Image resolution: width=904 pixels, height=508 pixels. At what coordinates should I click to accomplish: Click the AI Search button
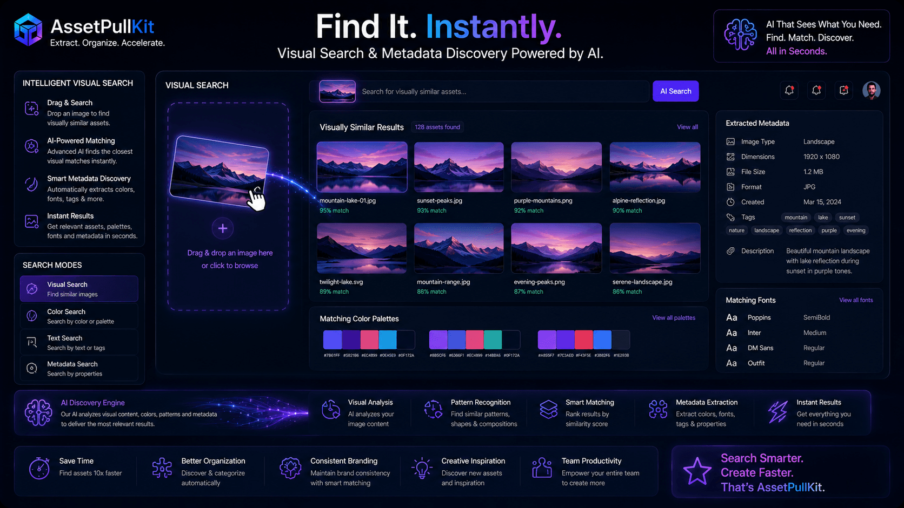(x=675, y=91)
